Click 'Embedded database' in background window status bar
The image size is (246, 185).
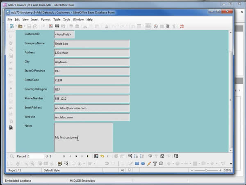18,180
